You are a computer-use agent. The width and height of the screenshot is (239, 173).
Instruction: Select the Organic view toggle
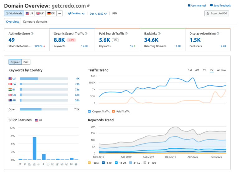15,62
